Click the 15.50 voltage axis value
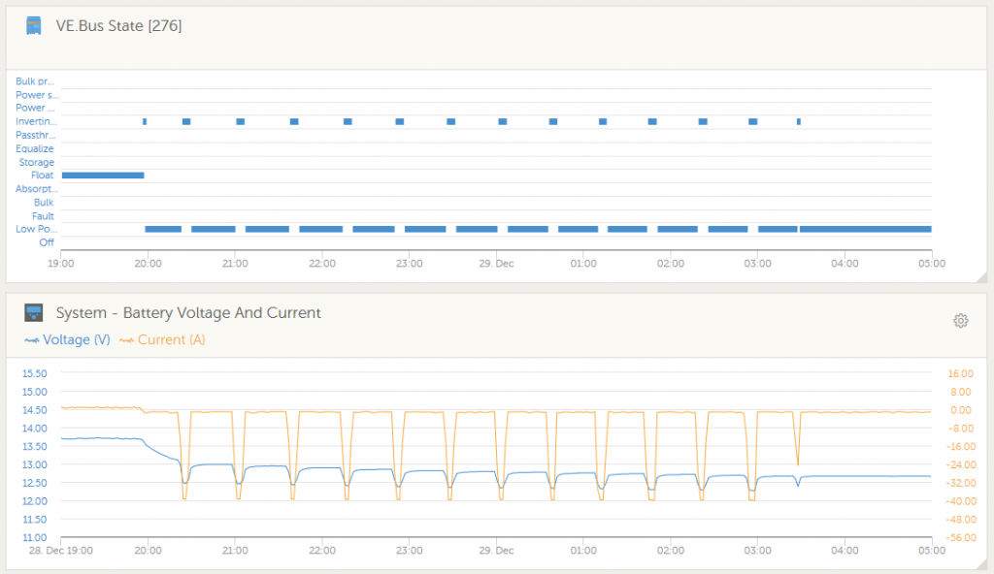Image resolution: width=994 pixels, height=574 pixels. 34,373
